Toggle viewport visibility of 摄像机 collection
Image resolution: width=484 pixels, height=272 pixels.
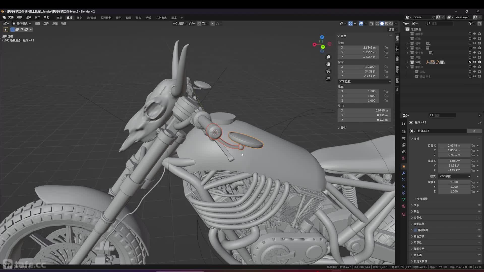474,34
